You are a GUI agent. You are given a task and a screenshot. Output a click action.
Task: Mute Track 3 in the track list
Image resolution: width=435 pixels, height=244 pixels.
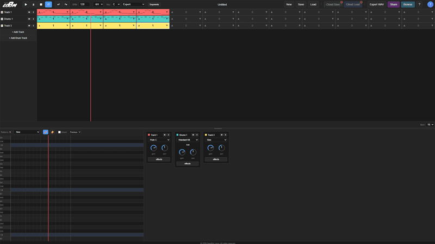click(29, 25)
